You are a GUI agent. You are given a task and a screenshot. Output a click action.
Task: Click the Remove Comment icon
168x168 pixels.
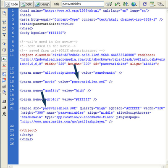[x=4, y=80]
